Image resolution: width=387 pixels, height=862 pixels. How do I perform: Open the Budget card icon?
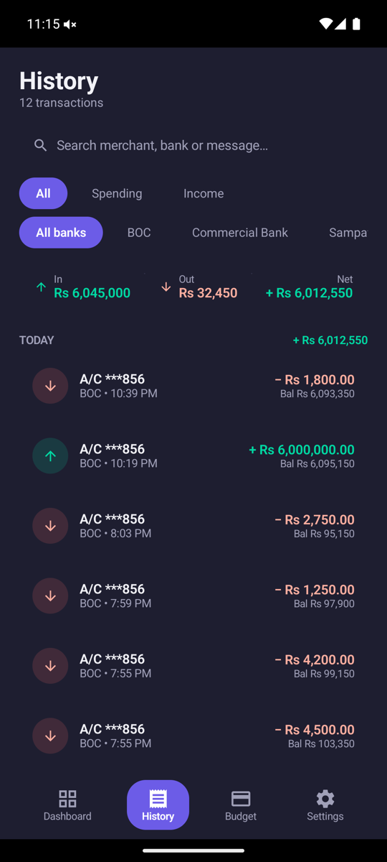coord(241,798)
